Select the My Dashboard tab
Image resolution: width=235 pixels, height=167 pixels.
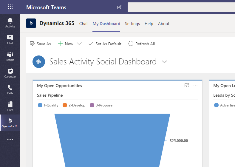(106, 24)
